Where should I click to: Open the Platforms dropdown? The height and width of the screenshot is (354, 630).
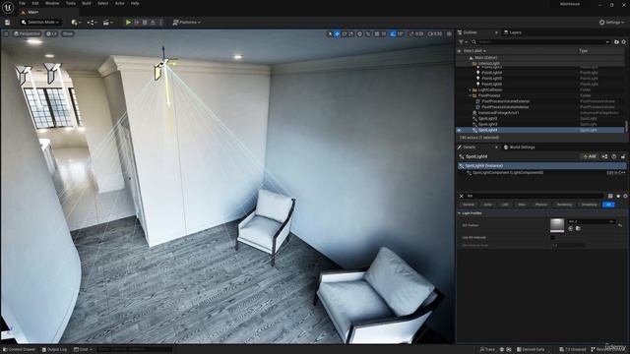186,23
